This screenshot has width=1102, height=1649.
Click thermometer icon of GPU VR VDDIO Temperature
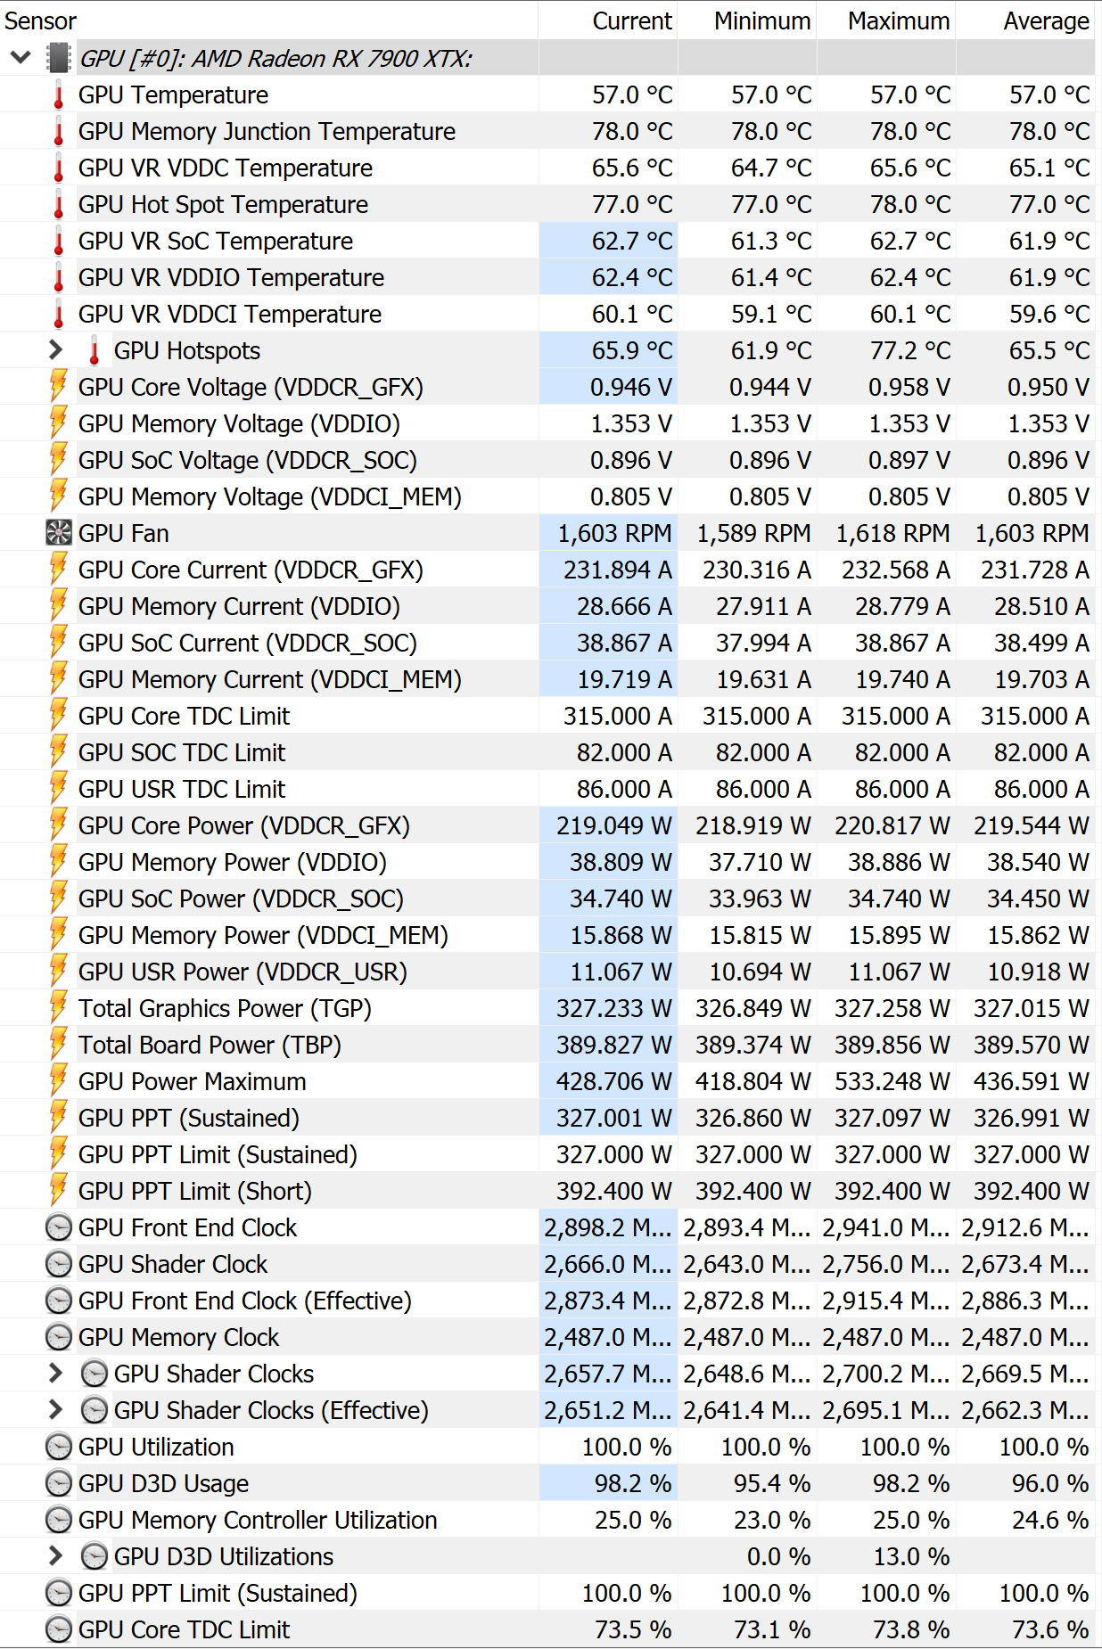pyautogui.click(x=59, y=278)
